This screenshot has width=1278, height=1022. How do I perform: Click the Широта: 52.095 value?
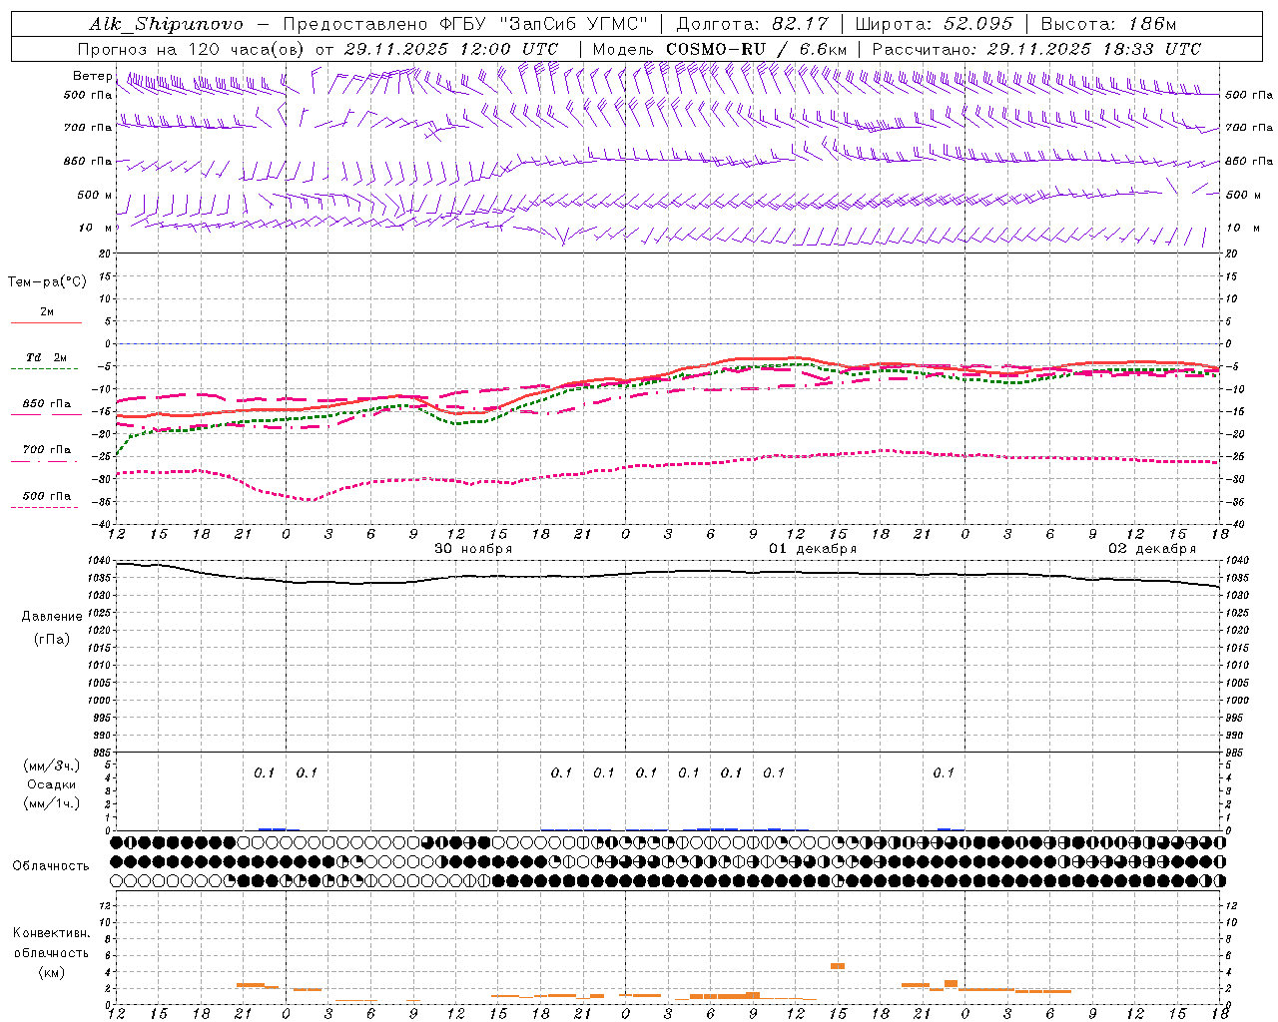934,24
